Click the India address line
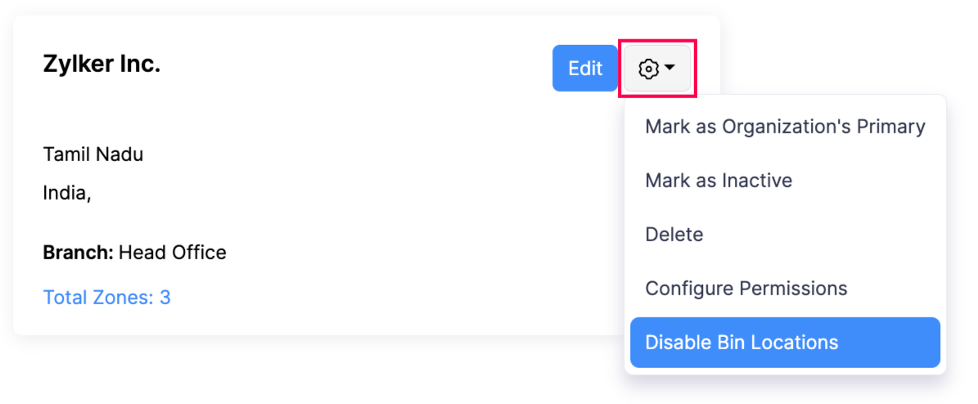The width and height of the screenshot is (978, 404). tap(66, 193)
